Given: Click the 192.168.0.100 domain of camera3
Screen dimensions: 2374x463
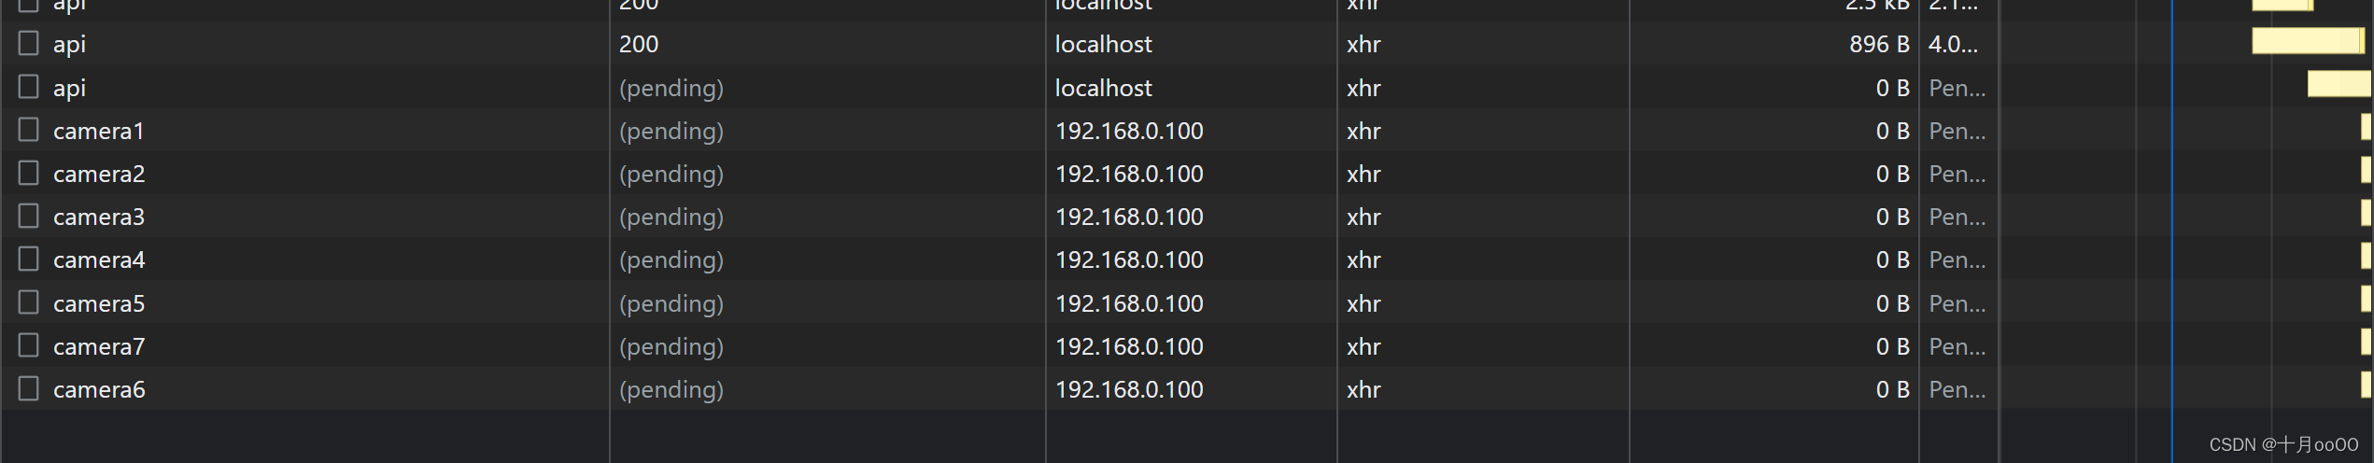Looking at the screenshot, I should pyautogui.click(x=1129, y=217).
